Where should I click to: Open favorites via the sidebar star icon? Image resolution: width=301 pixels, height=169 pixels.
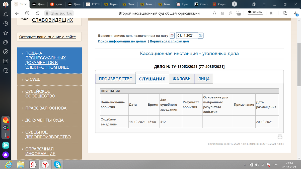pyautogui.click(x=6, y=33)
